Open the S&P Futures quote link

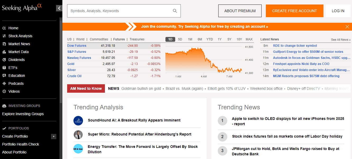click(x=77, y=52)
